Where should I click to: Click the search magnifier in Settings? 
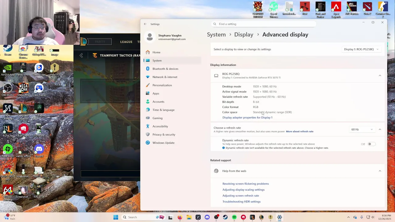(x=215, y=24)
